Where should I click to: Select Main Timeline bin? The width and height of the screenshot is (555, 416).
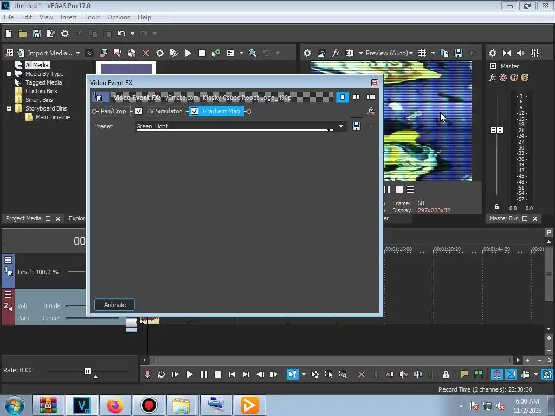pyautogui.click(x=53, y=117)
